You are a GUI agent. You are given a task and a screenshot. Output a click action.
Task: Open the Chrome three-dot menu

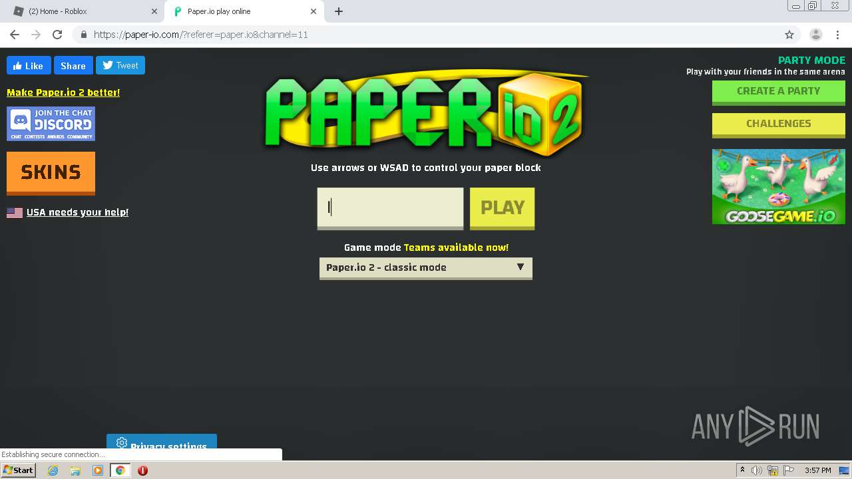pos(837,35)
